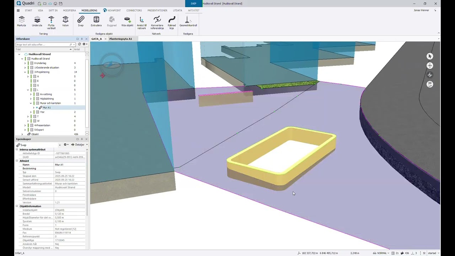Image resolution: width=455 pixels, height=256 pixels.
Task: Open the Räknad linje tool
Action: [x=172, y=22]
